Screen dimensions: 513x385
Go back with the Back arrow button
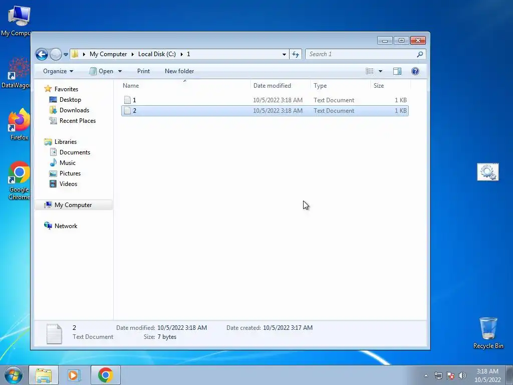point(42,54)
